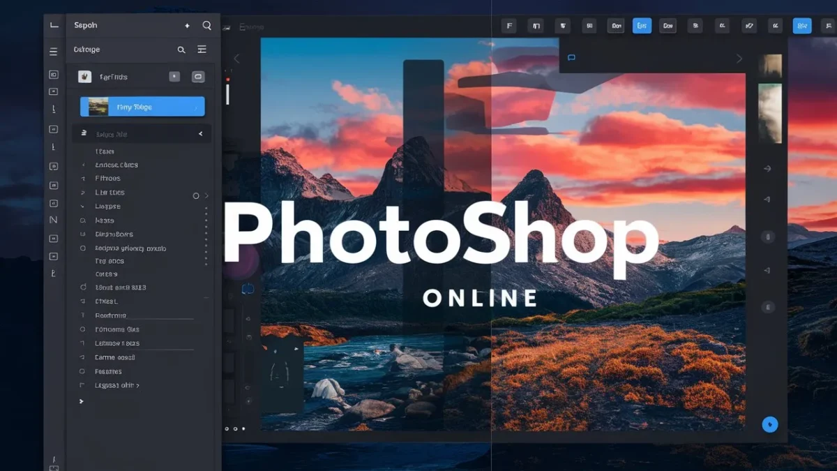This screenshot has width=837, height=471.
Task: Open the hamburger menu at top of left strip
Action: [x=54, y=52]
